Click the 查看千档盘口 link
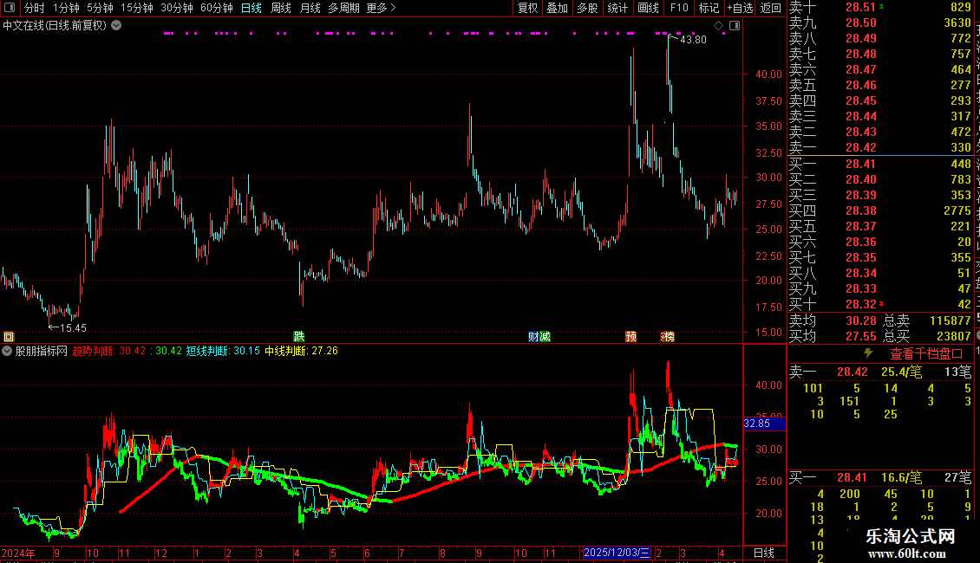 926,354
